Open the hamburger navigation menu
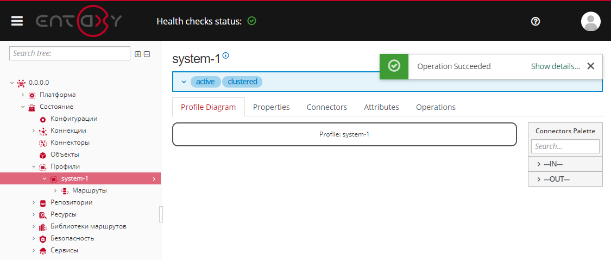Viewport: 611px width, 260px height. [17, 21]
